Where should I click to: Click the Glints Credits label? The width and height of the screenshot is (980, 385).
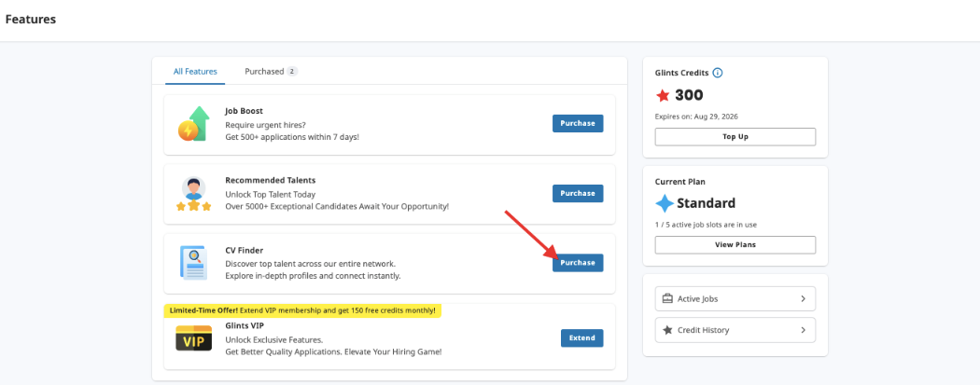point(682,73)
